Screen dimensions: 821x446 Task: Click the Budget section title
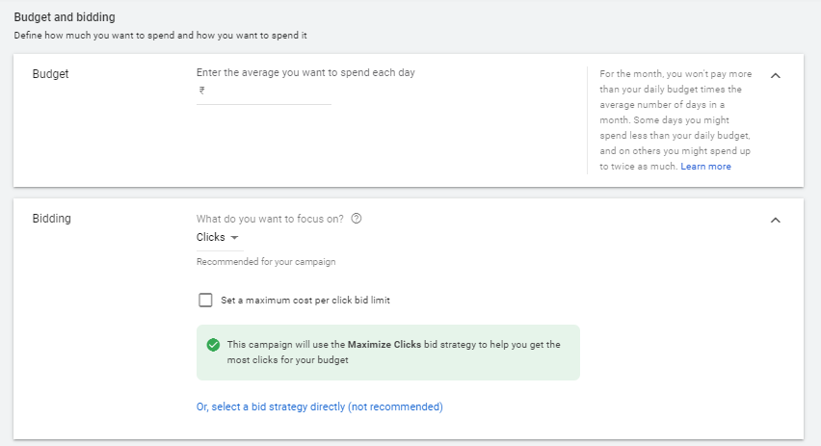pyautogui.click(x=50, y=73)
